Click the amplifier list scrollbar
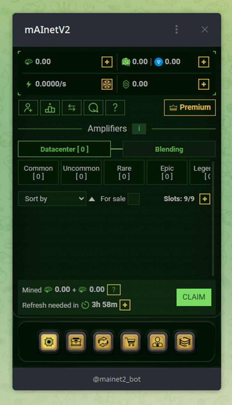The height and width of the screenshot is (405, 232). click(x=213, y=219)
